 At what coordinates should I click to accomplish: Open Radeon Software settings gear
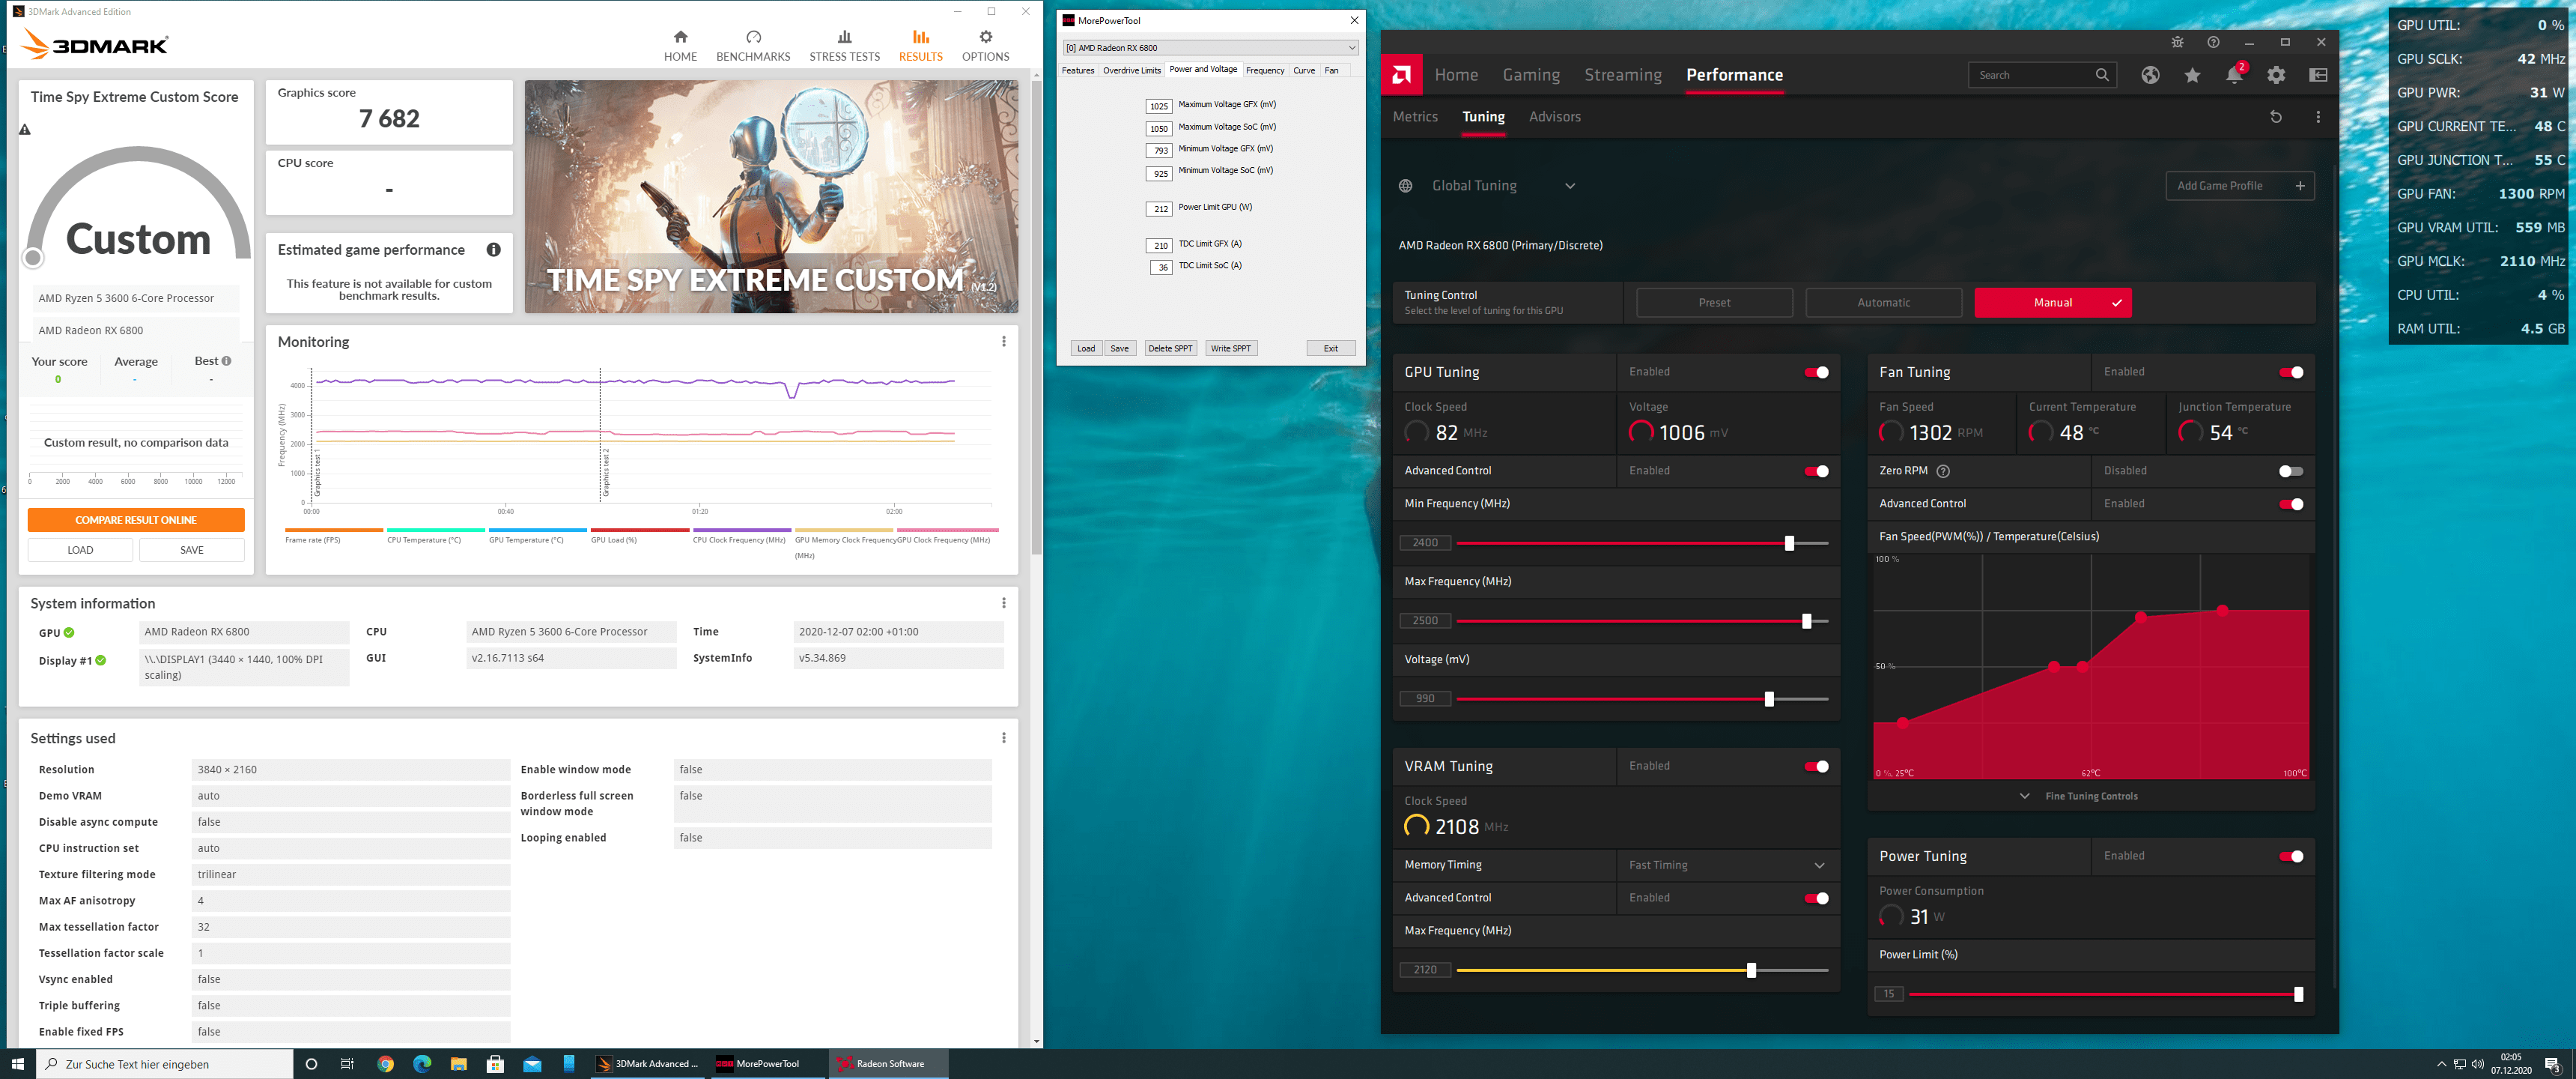click(2276, 75)
